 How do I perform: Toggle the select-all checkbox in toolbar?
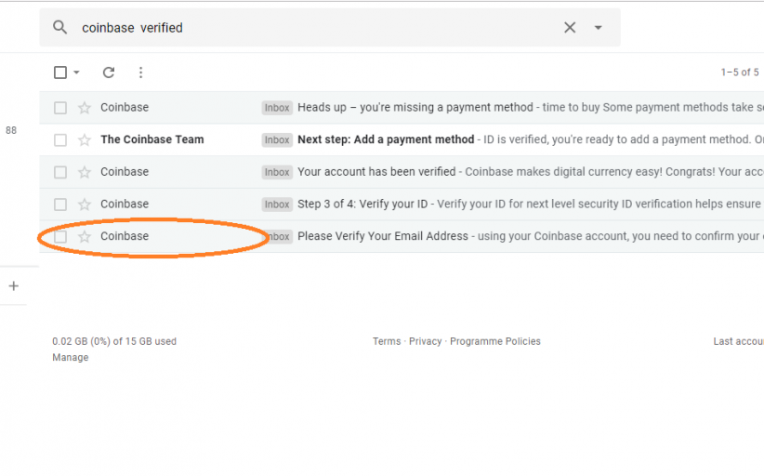pyautogui.click(x=60, y=73)
